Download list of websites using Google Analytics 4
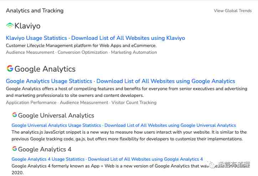 [145, 159]
